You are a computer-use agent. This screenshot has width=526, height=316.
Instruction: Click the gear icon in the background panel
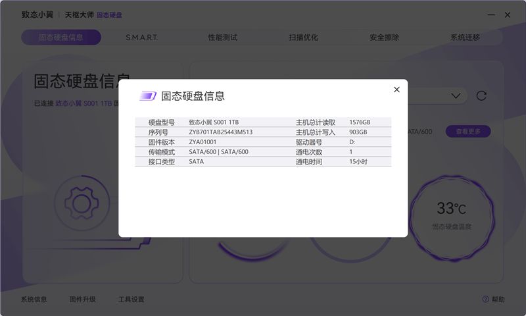pos(82,203)
